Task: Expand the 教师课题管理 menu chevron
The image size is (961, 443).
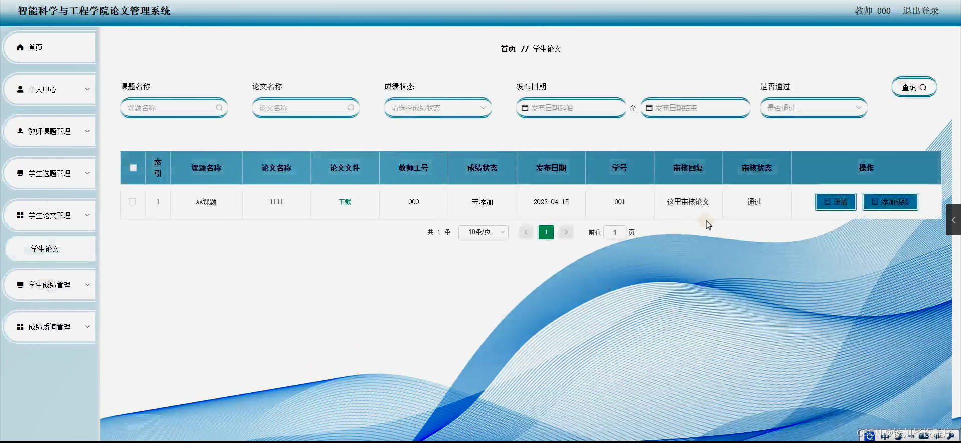Action: [87, 131]
